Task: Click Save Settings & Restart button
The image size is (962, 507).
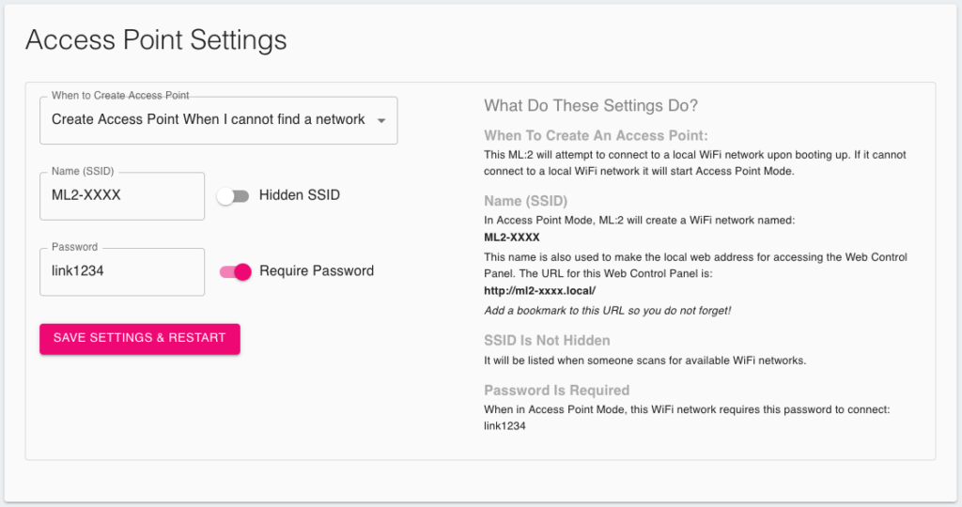Action: pos(140,338)
